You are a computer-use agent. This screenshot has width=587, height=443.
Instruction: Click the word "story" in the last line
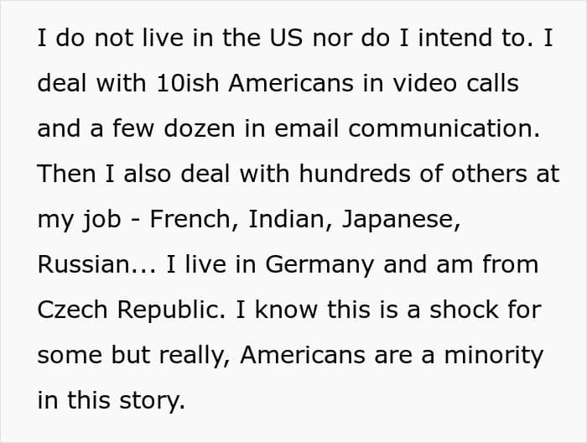tap(151, 401)
